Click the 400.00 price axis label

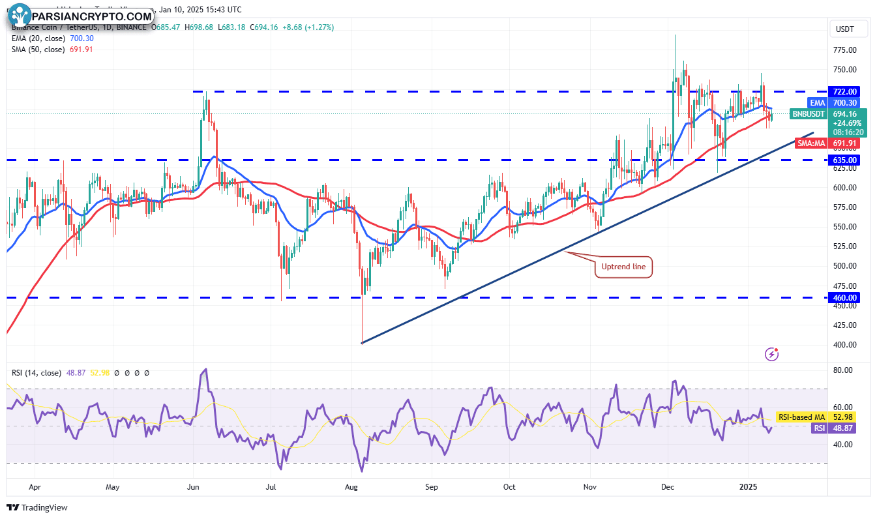pyautogui.click(x=846, y=344)
